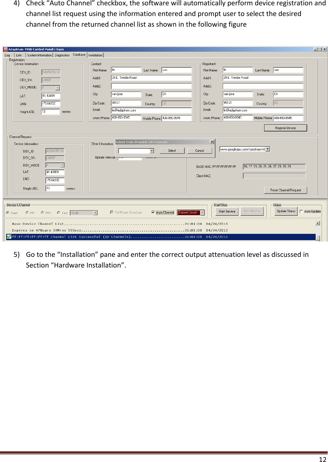Select the PP radio button
Screen dimensions: 328x462
[x=27, y=213]
